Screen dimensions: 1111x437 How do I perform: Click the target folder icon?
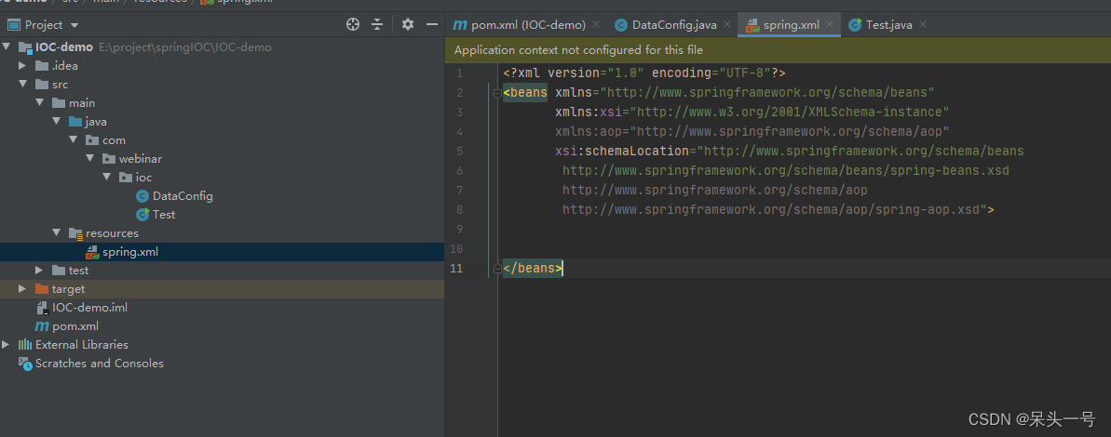(41, 288)
